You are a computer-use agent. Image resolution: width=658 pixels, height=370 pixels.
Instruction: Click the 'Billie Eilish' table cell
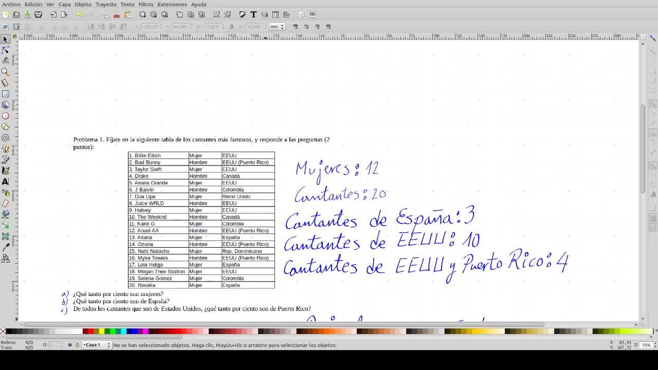coord(158,155)
